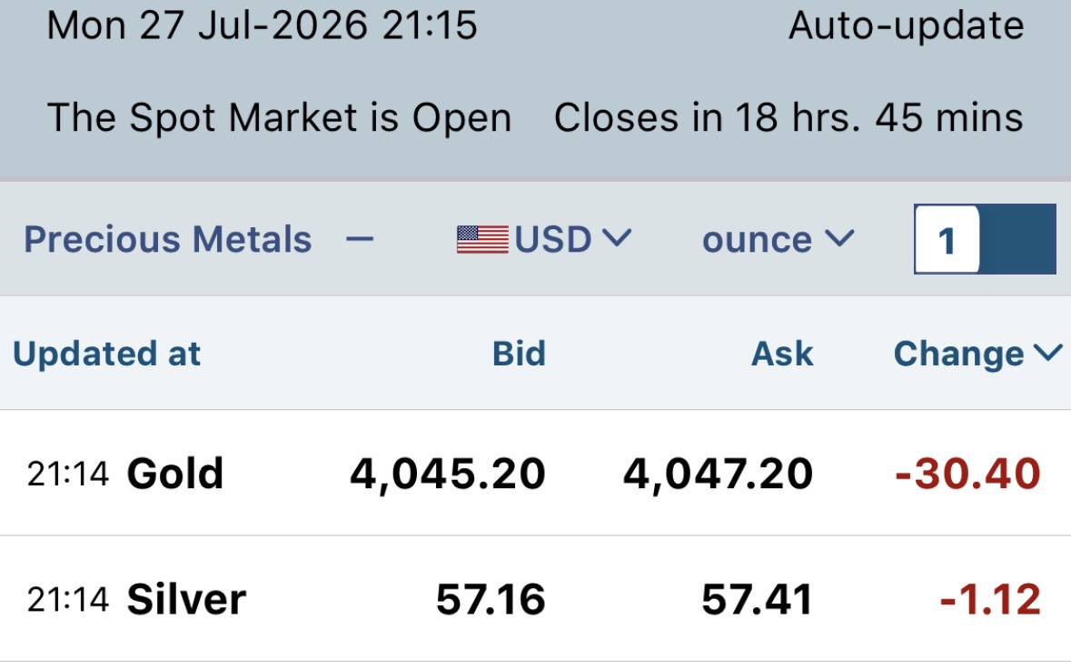Select the Silver ask price 57.41
This screenshot has height=669, width=1071.
pos(758,599)
